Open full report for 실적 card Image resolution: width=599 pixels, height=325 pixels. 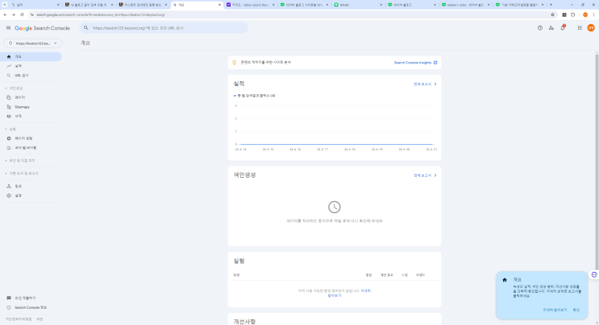pos(425,84)
